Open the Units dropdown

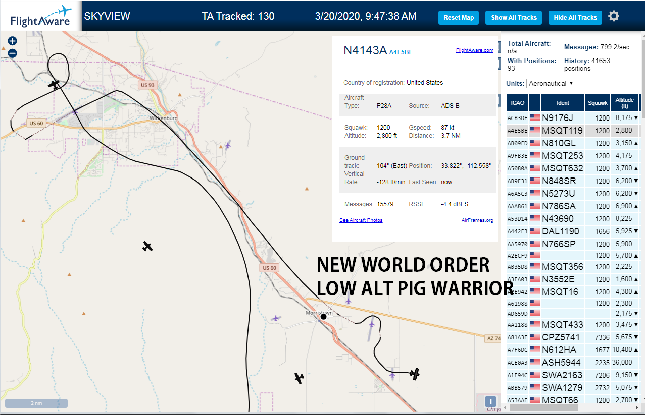(551, 83)
